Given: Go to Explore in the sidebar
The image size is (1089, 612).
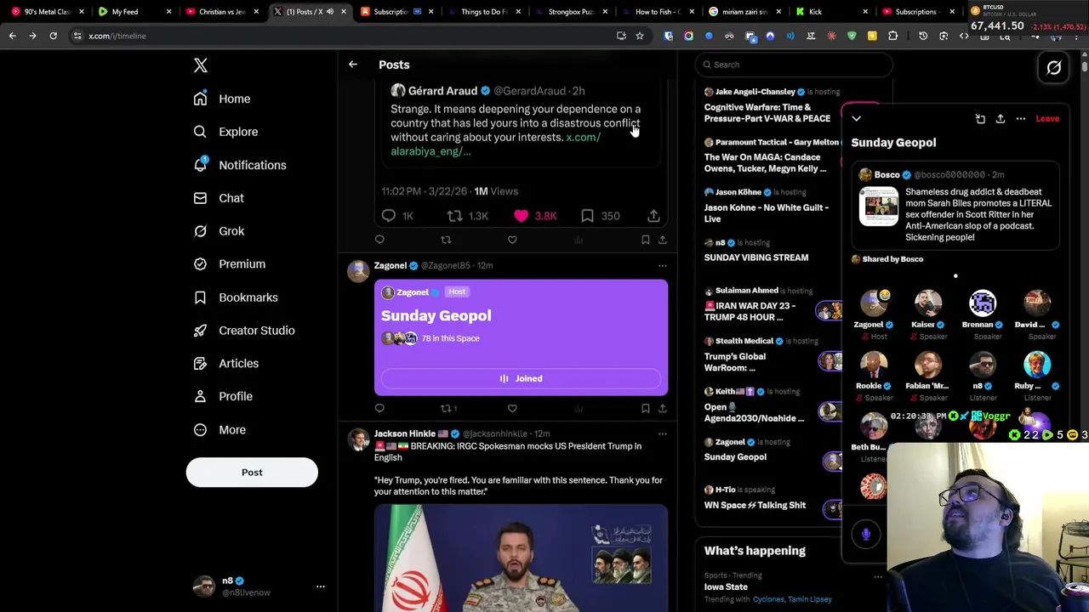Looking at the screenshot, I should (225, 132).
